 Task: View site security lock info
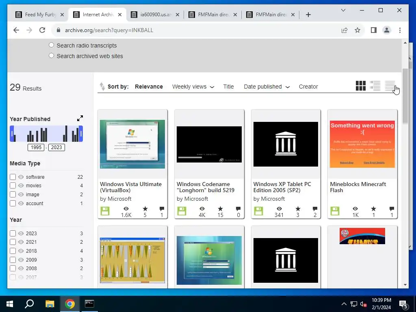pos(58,30)
